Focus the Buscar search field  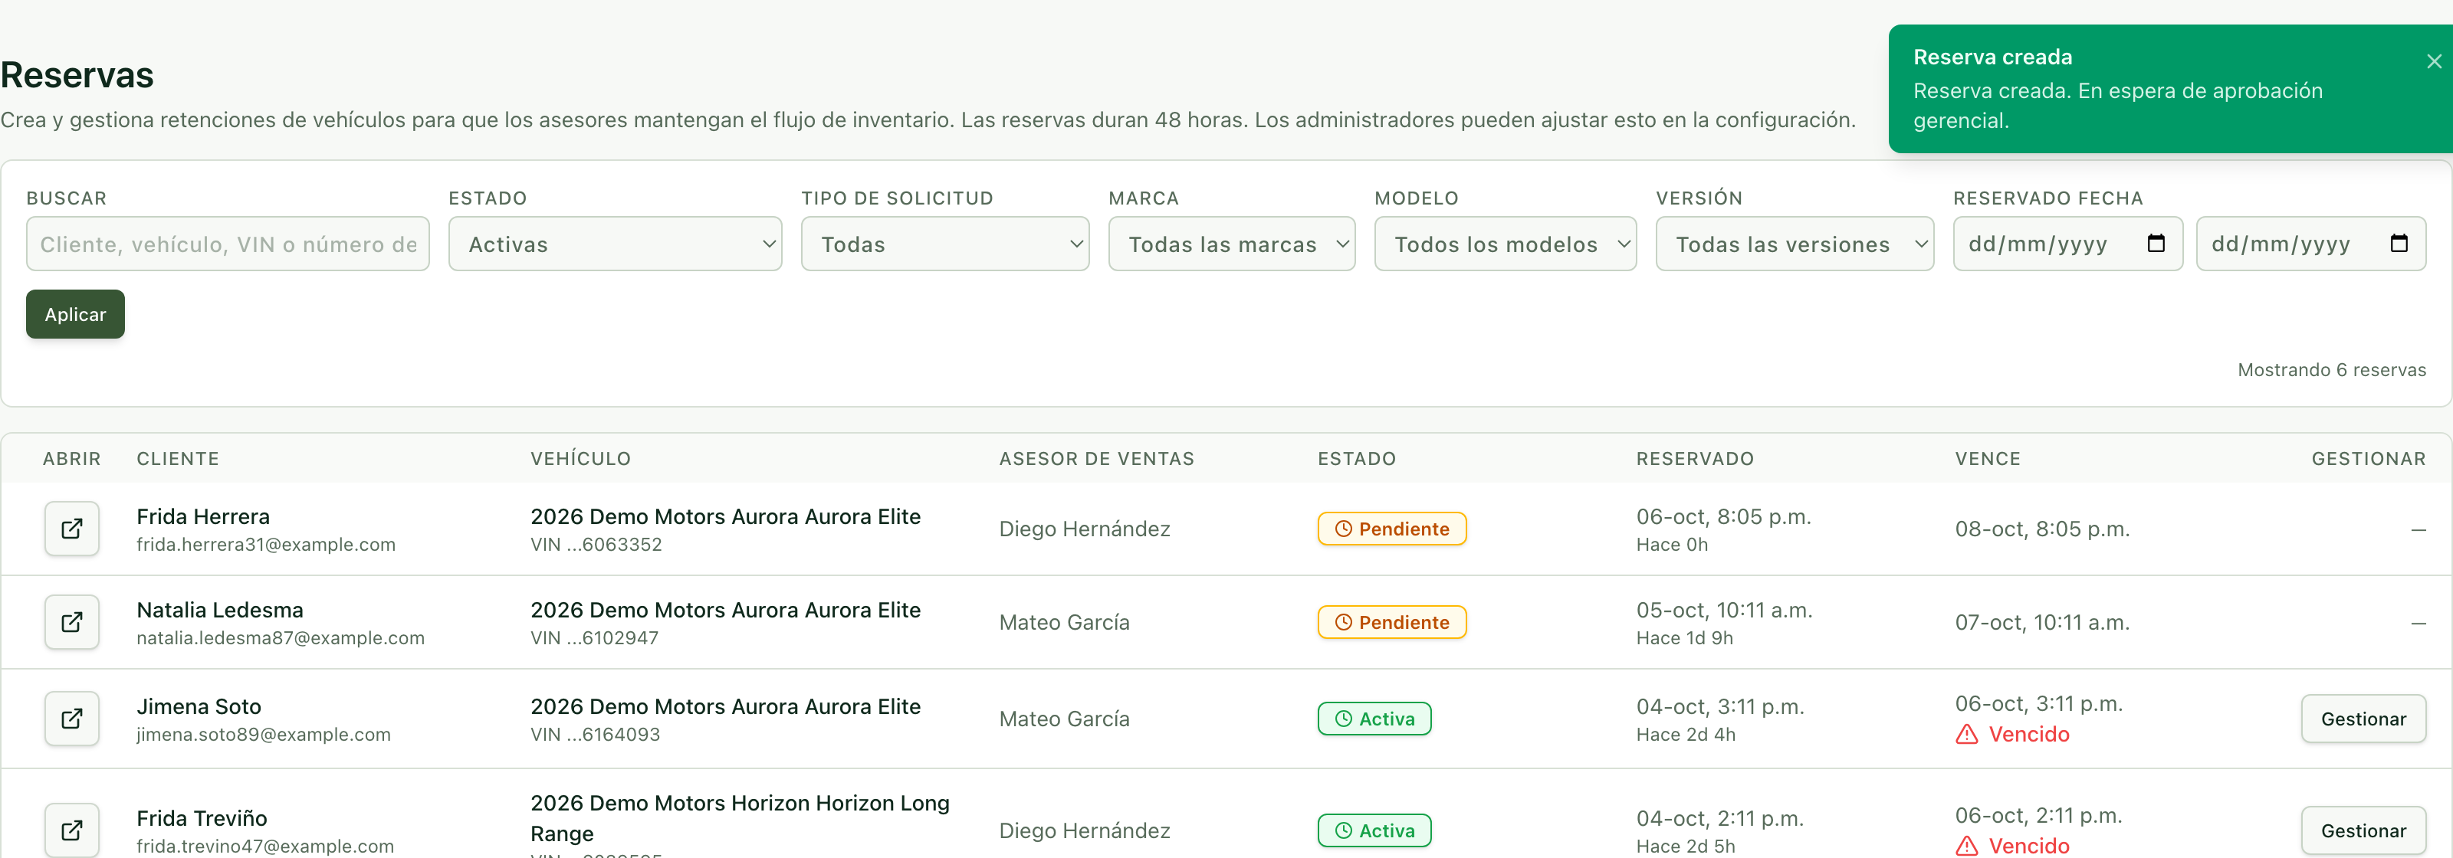coord(228,244)
